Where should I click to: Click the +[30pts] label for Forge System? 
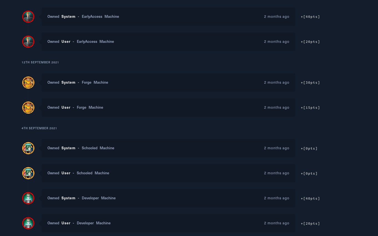[310, 83]
